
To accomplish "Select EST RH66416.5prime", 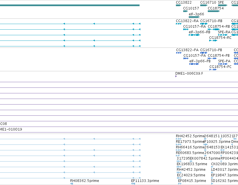I will coord(190,147).
